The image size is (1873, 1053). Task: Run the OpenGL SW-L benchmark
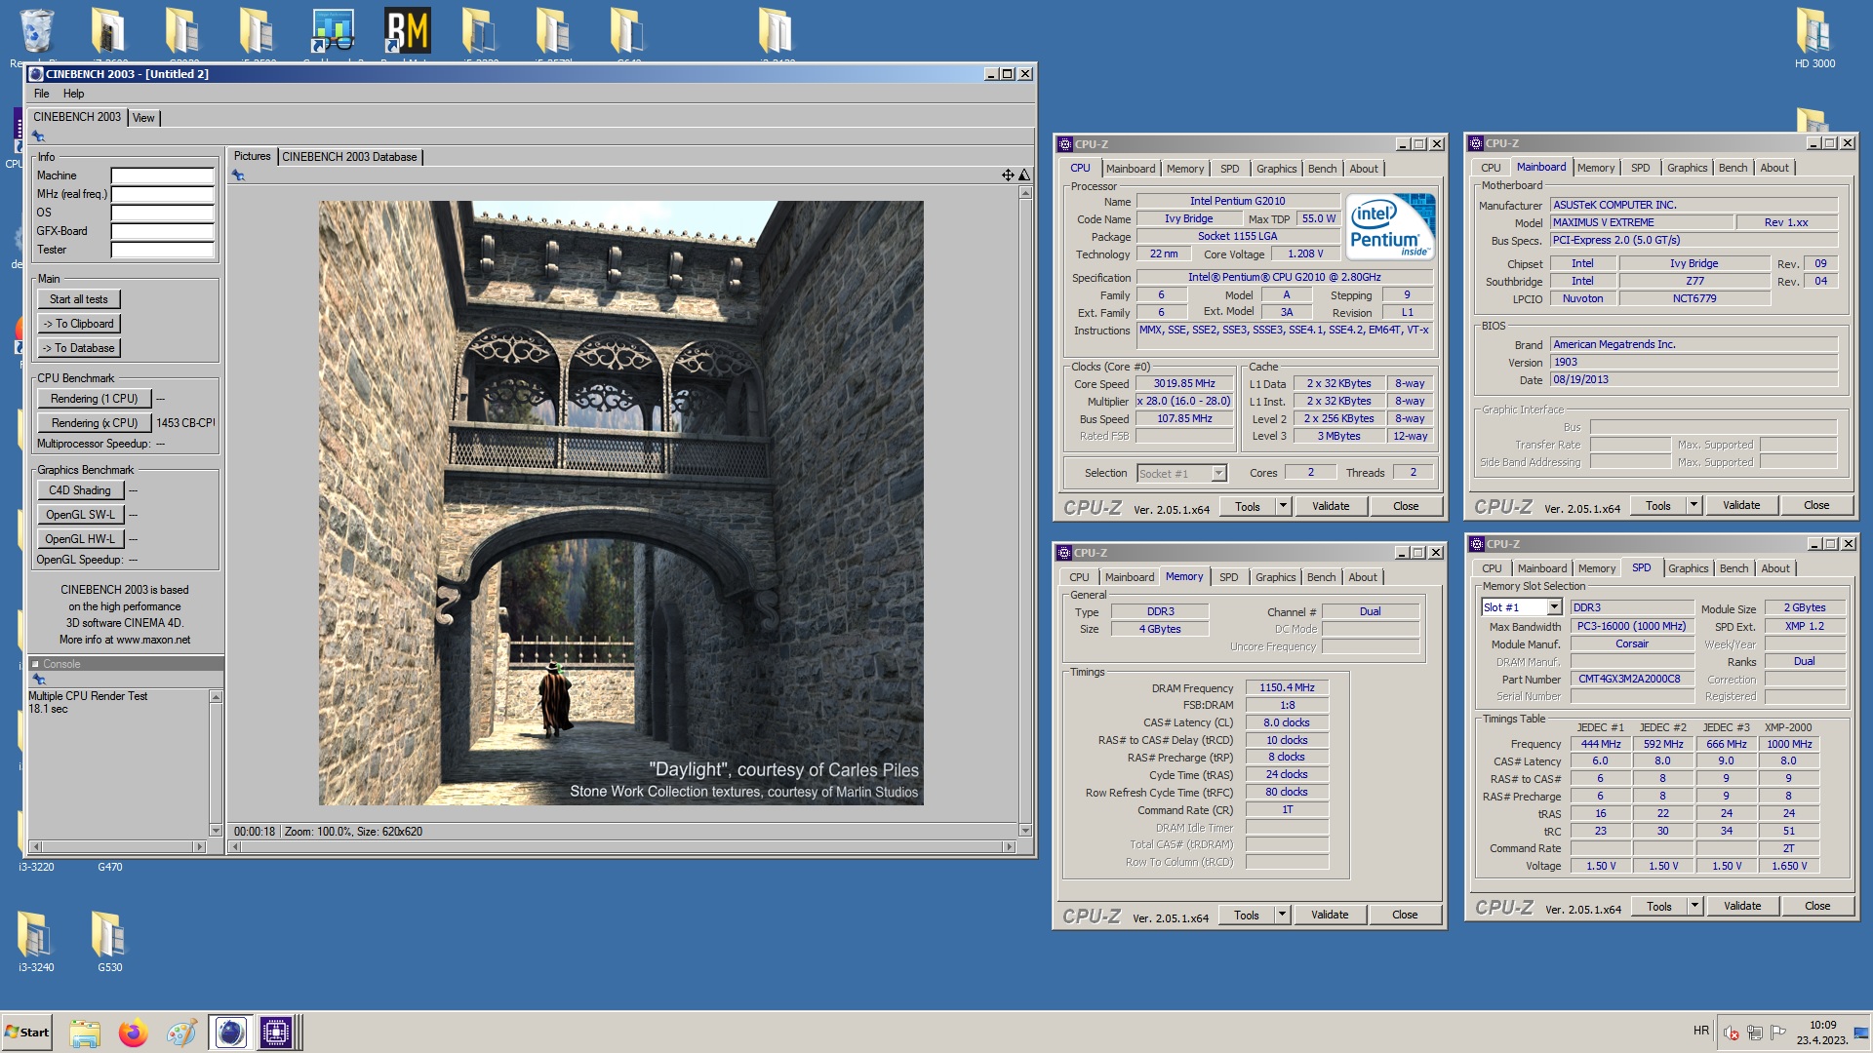(x=80, y=515)
